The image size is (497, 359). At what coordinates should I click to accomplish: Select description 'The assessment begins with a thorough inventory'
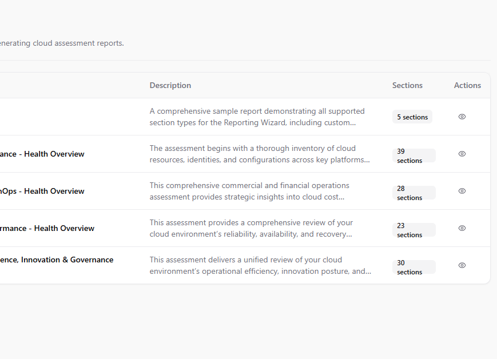260,154
